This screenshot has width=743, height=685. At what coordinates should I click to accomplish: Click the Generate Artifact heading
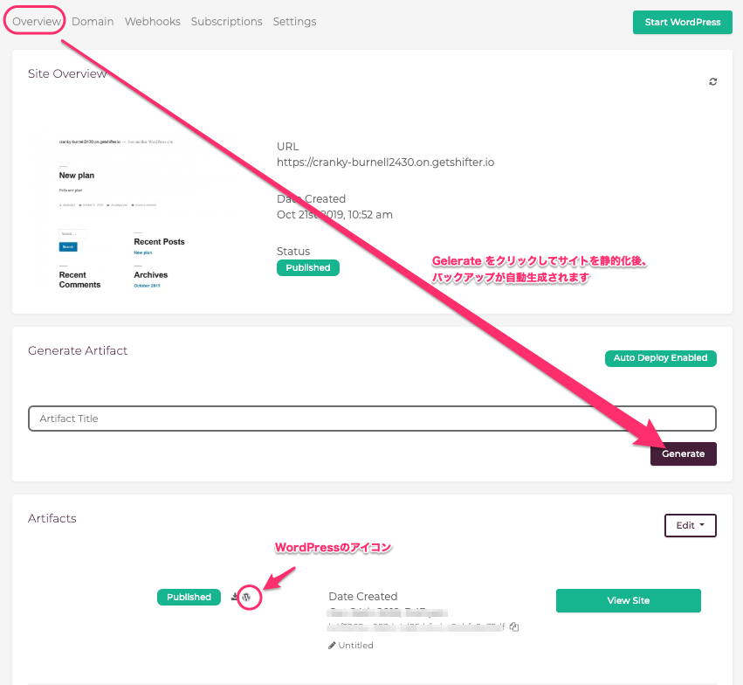(78, 350)
